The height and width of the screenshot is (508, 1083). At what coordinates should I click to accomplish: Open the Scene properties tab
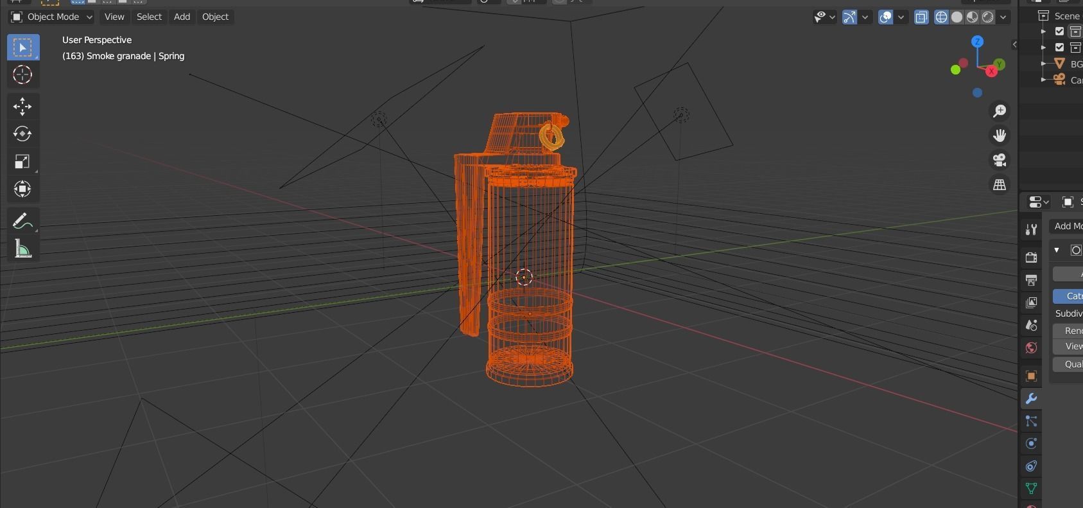point(1031,325)
